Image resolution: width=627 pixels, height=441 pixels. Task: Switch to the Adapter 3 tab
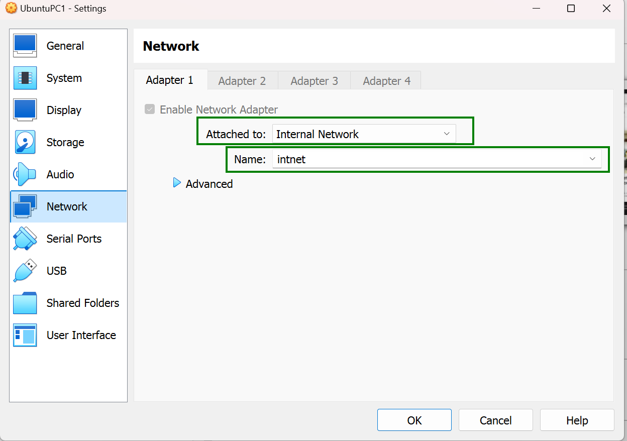[314, 81]
